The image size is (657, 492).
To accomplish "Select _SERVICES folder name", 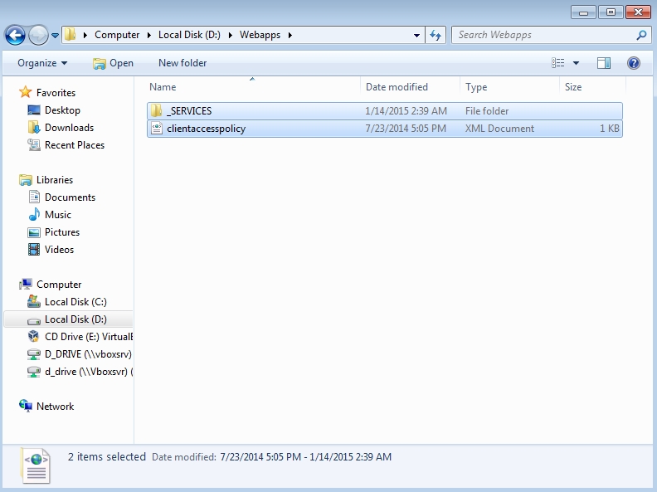I will click(189, 110).
